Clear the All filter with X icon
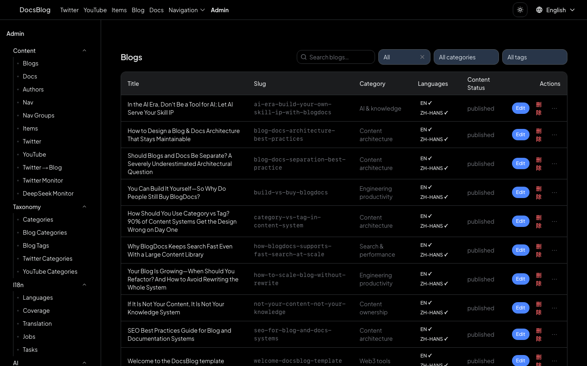The height and width of the screenshot is (366, 587). pyautogui.click(x=422, y=57)
